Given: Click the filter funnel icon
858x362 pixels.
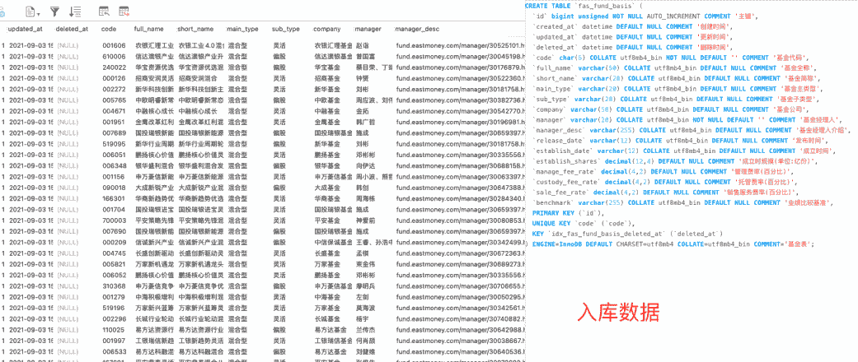Looking at the screenshot, I should tap(54, 12).
